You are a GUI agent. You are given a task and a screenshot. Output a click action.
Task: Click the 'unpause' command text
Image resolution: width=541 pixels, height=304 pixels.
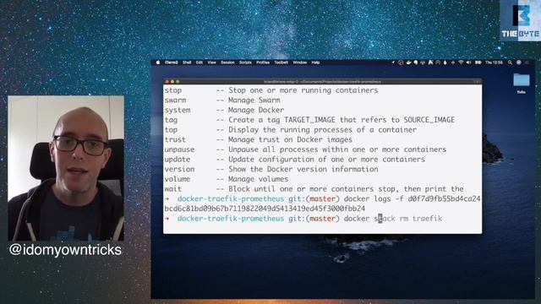pos(179,149)
